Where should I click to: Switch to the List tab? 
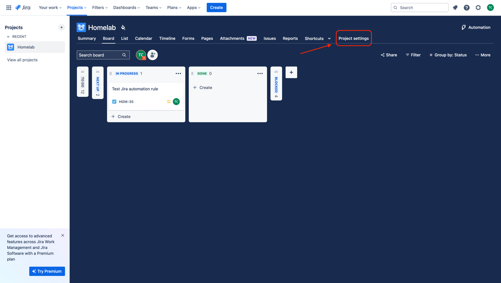point(125,39)
